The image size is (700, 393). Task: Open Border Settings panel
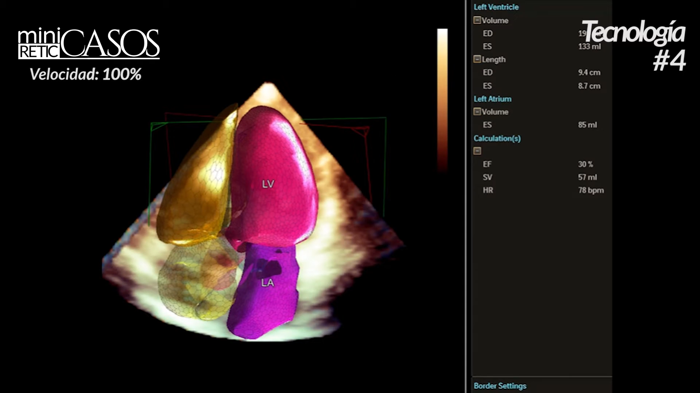pyautogui.click(x=500, y=386)
